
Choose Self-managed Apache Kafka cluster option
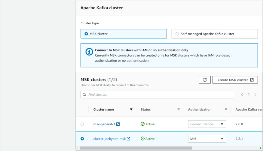click(177, 34)
